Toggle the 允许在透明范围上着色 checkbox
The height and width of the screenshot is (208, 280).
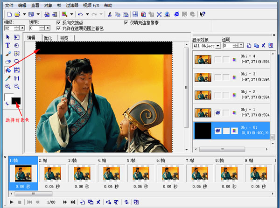pos(58,28)
